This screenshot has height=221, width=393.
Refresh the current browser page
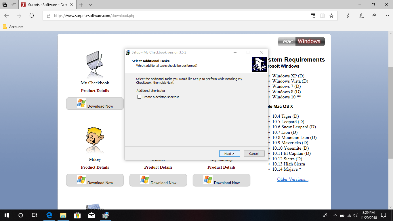coord(32,16)
